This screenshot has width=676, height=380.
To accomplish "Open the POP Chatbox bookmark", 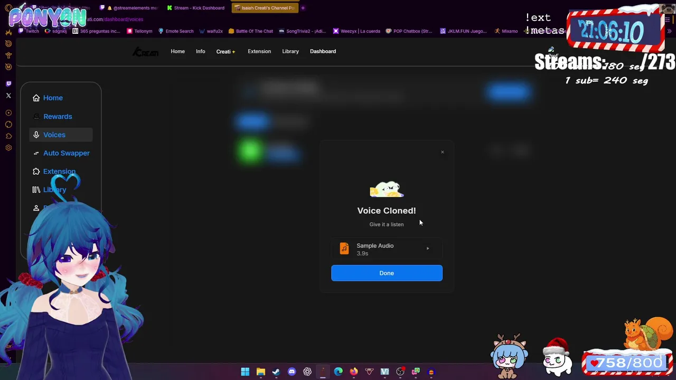I will tap(410, 31).
